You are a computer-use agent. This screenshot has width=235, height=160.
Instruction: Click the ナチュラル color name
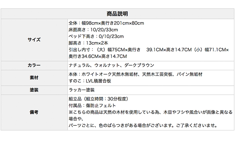(79, 65)
